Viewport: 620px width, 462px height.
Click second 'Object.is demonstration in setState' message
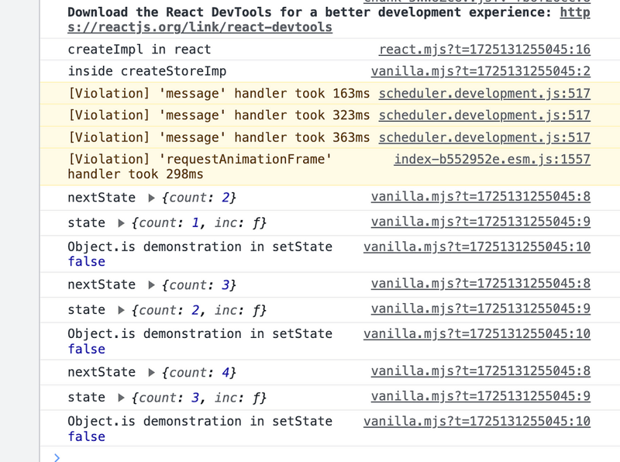click(x=200, y=334)
